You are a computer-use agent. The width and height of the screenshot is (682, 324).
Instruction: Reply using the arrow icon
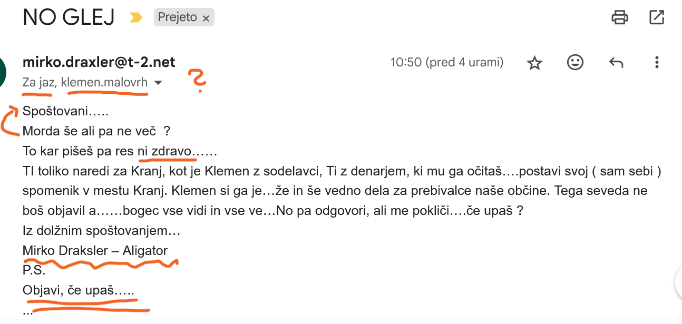(616, 63)
